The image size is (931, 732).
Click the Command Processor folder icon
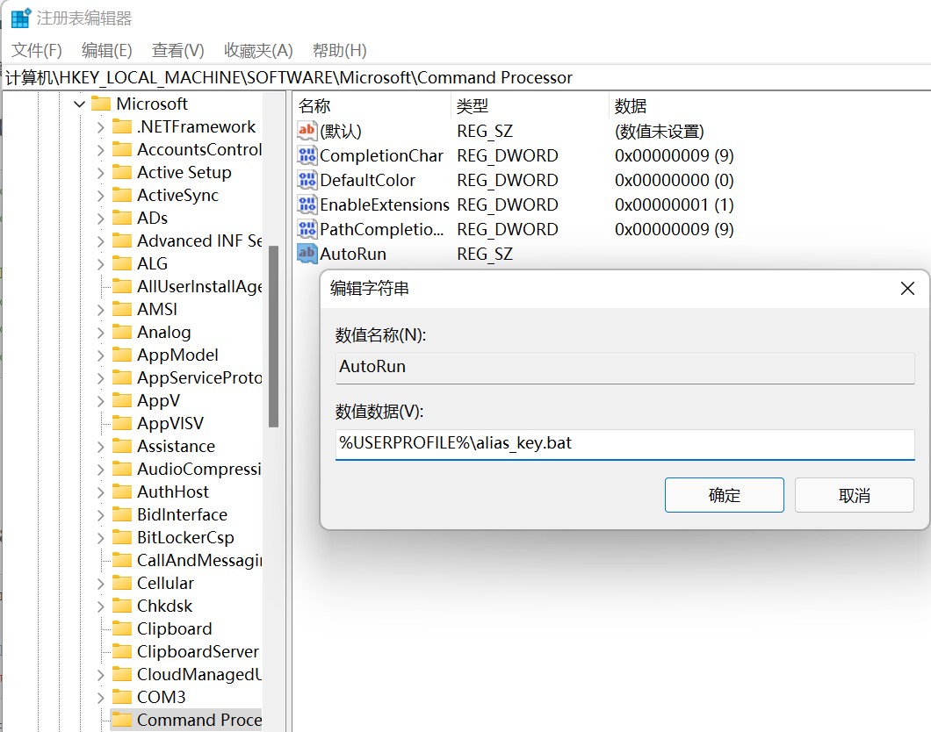(x=122, y=720)
